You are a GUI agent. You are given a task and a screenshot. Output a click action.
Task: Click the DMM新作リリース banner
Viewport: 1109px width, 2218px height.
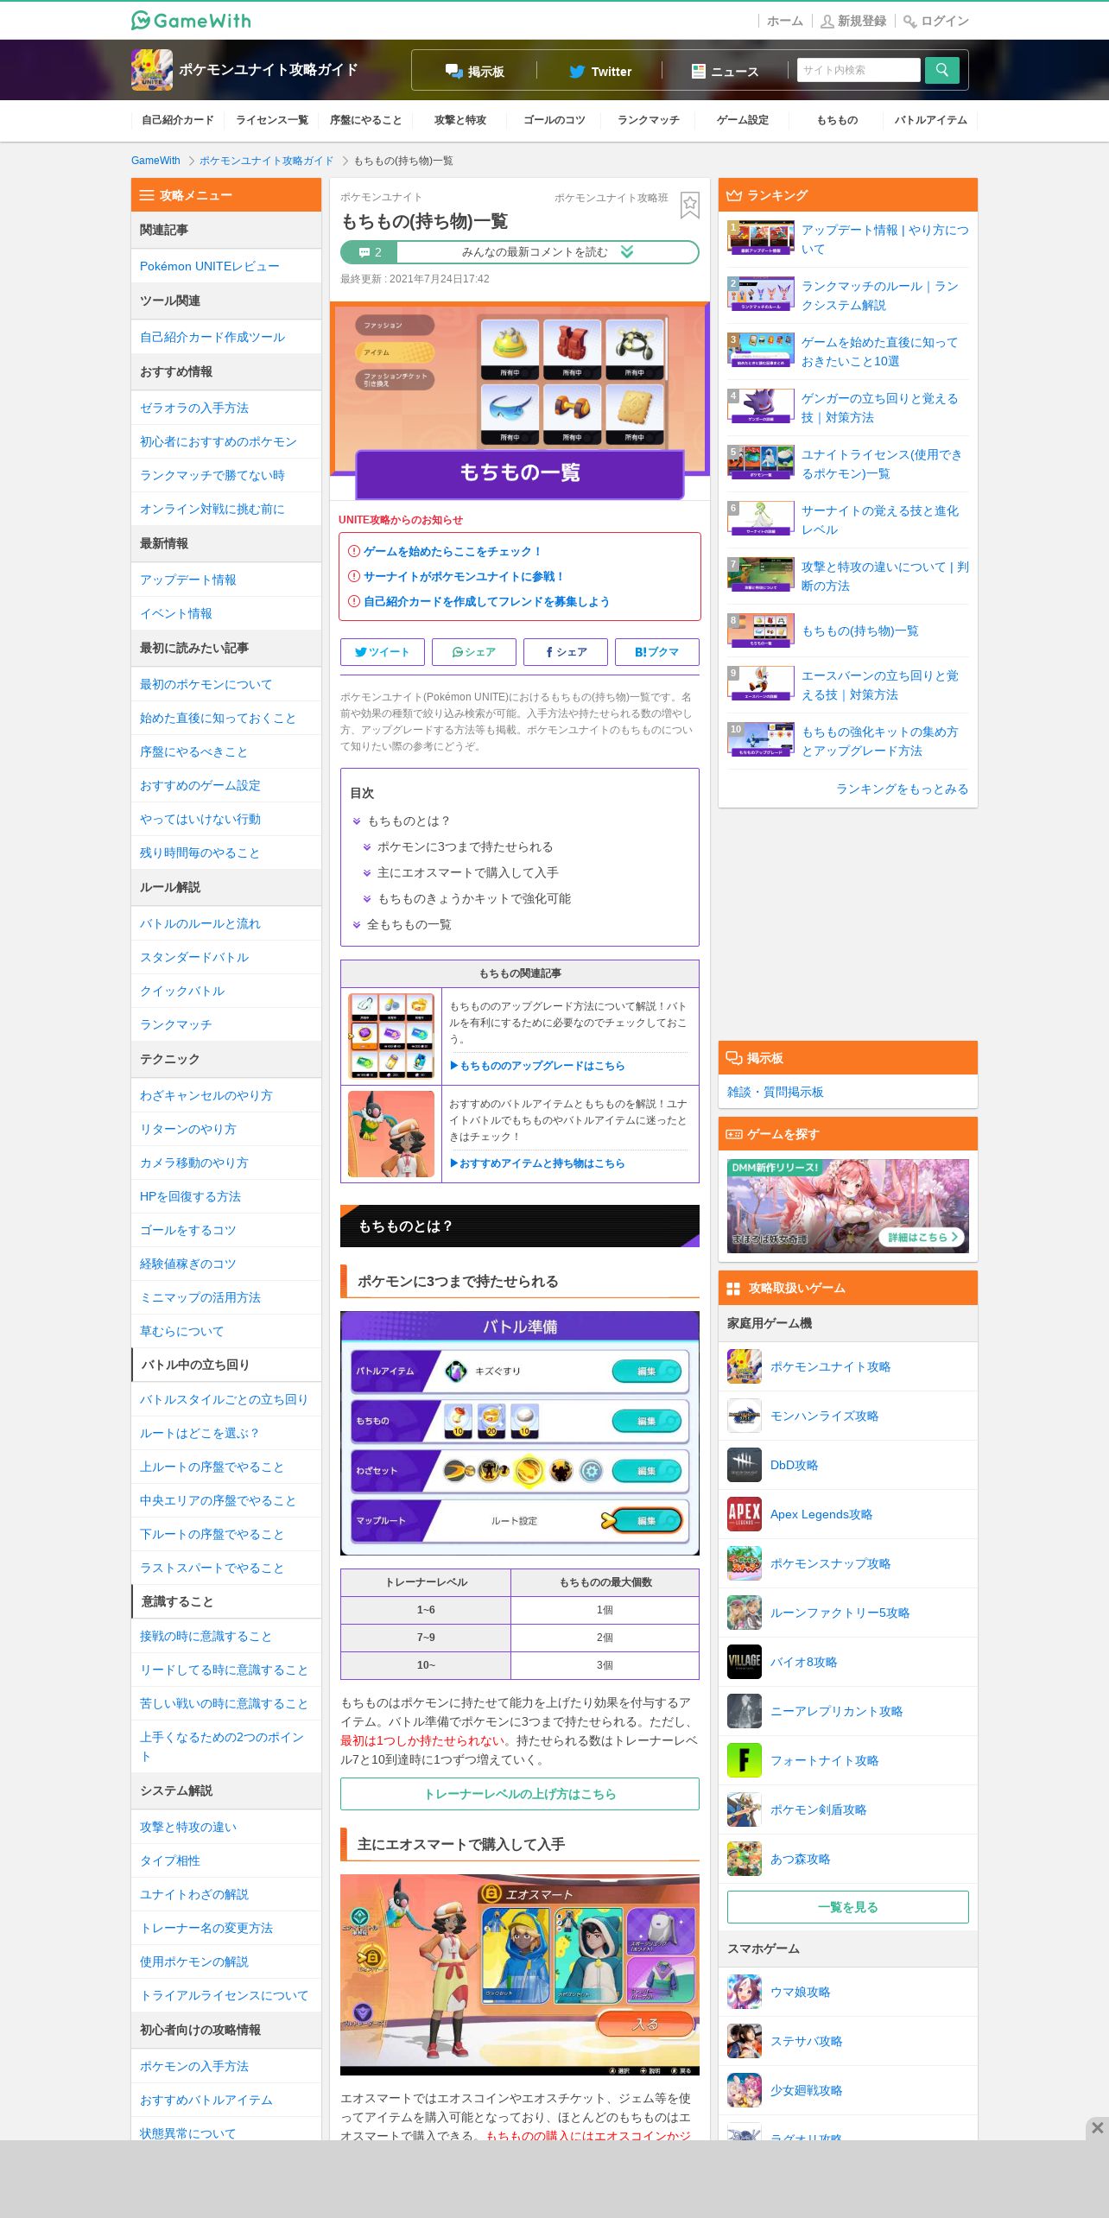tap(848, 1206)
